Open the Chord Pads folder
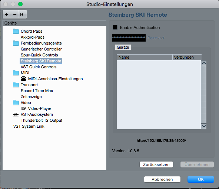 coord(16,31)
